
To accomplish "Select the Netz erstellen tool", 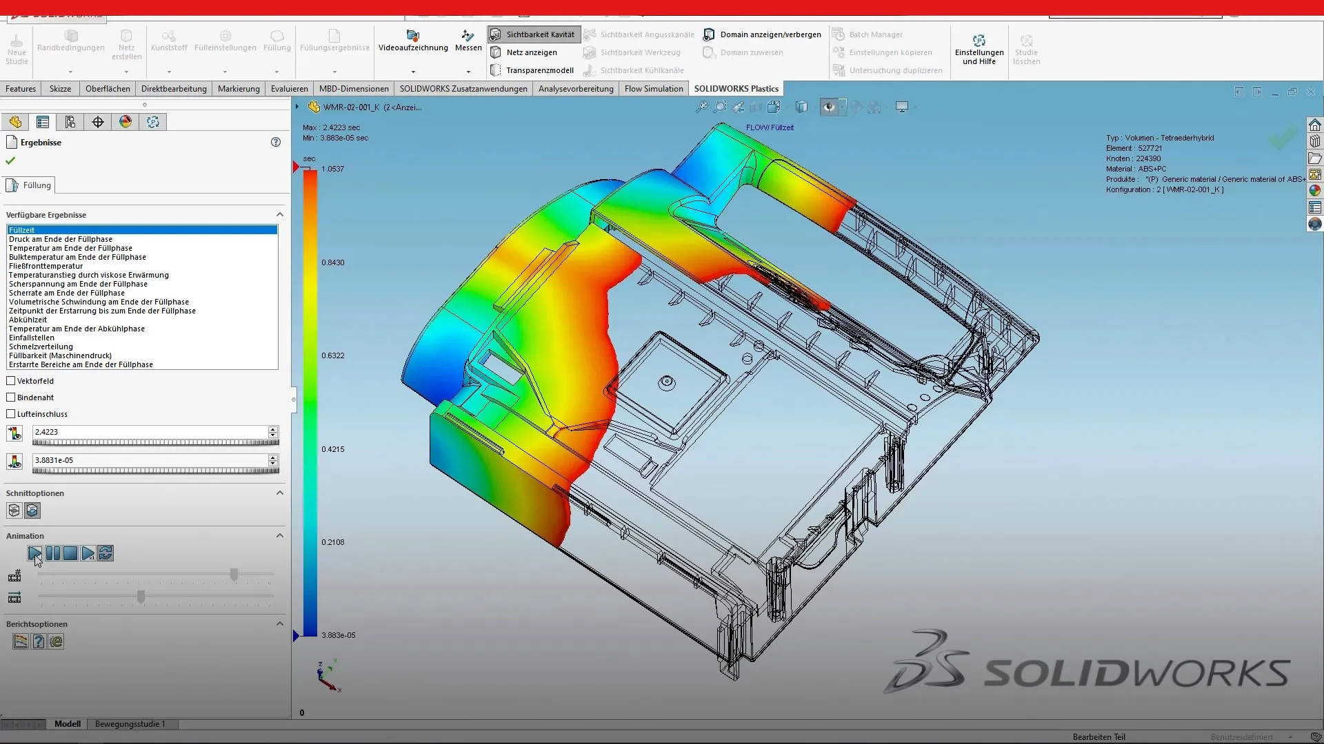I will pos(127,43).
